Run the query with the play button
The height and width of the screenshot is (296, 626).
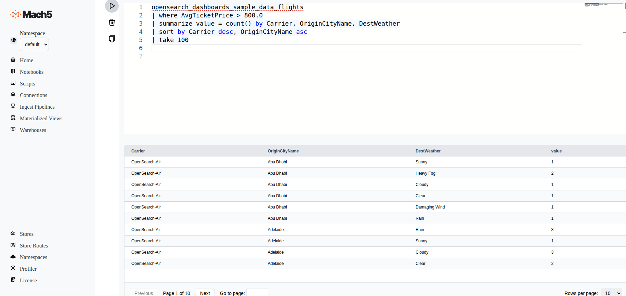click(112, 6)
